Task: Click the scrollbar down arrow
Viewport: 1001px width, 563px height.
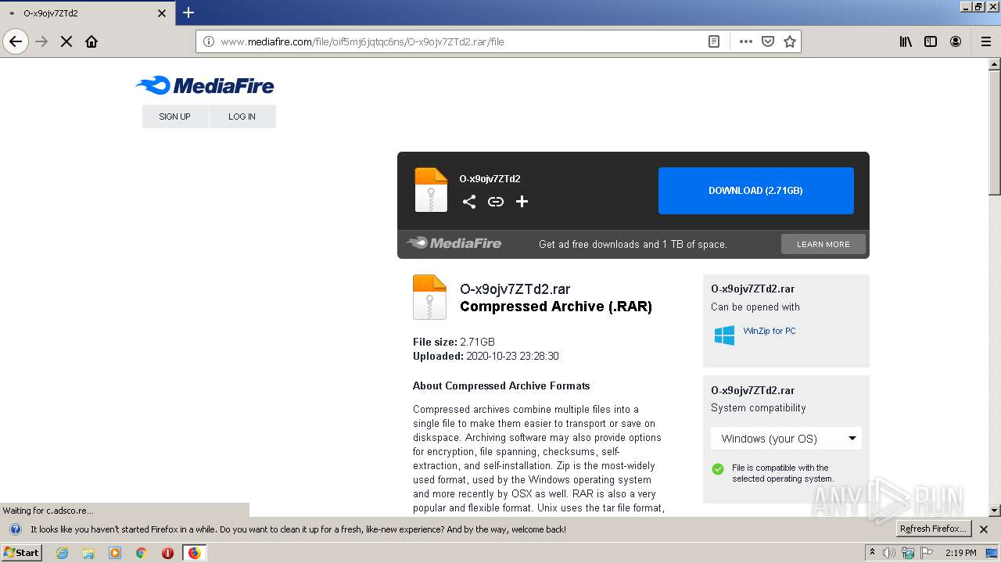Action: click(995, 511)
